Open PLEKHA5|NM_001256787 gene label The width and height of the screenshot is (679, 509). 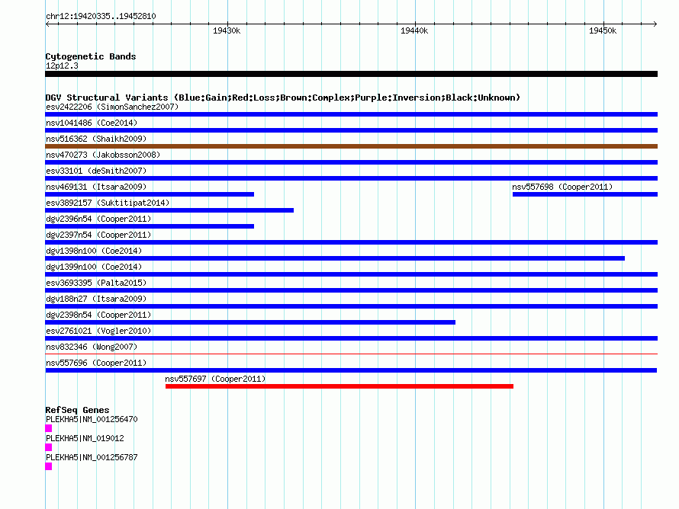click(92, 457)
